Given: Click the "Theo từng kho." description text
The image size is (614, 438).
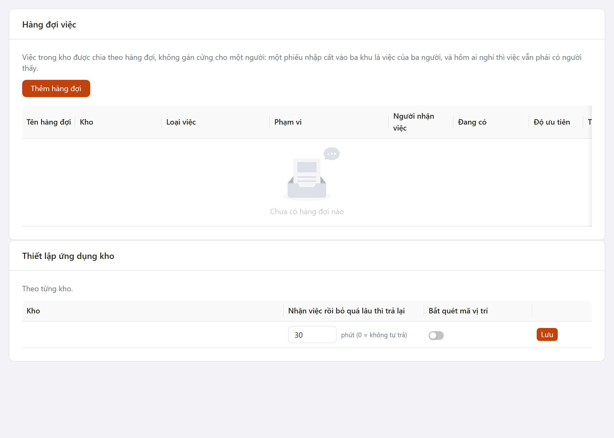Looking at the screenshot, I should click(48, 289).
